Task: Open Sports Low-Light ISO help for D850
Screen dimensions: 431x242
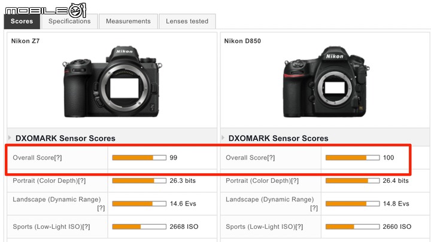Action: coord(299,227)
